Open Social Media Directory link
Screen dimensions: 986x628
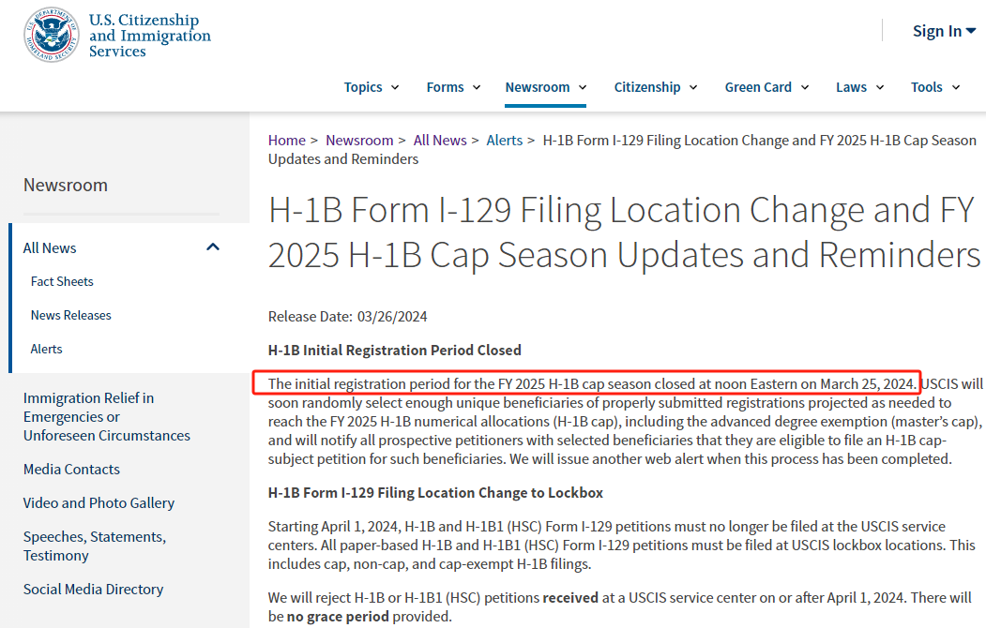(x=93, y=589)
